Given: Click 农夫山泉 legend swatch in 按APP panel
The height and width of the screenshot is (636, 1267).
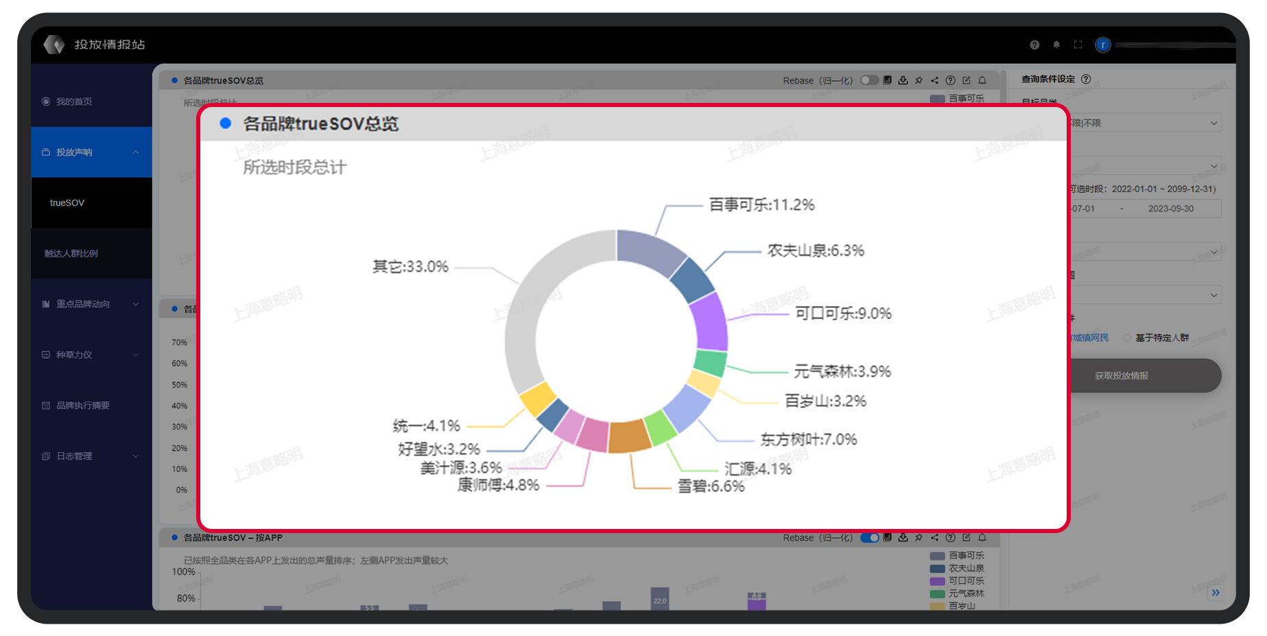Looking at the screenshot, I should 937,568.
